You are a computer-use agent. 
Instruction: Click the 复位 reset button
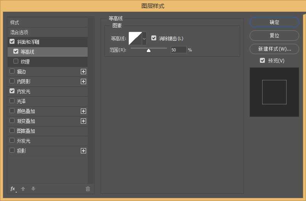(274, 35)
